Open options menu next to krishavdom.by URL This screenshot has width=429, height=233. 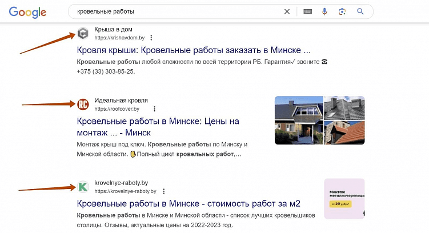point(151,38)
